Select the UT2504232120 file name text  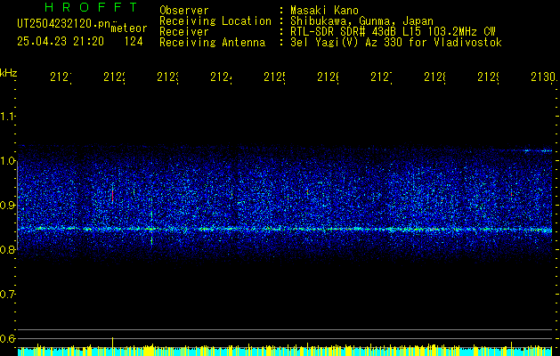(63, 24)
